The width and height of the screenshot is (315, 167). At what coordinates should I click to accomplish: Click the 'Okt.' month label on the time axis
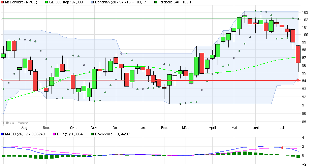click(73, 128)
